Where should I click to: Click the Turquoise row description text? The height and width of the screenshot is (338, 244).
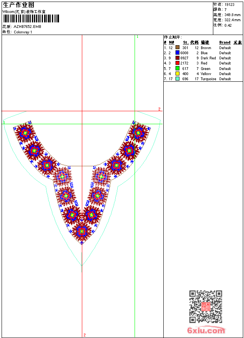[208, 79]
